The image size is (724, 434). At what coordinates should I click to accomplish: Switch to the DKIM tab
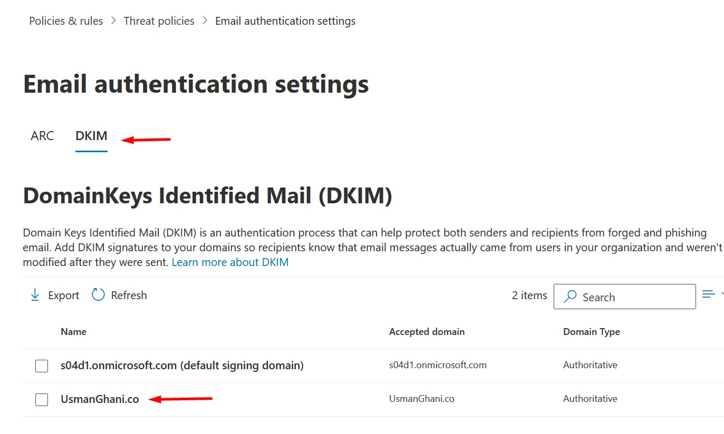(91, 135)
